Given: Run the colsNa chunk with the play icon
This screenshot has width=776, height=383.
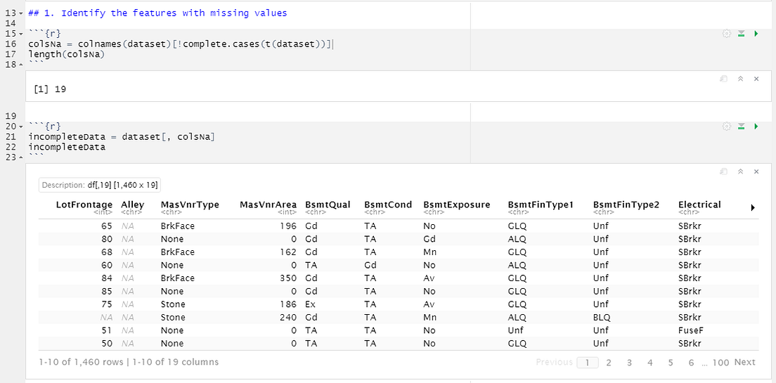Looking at the screenshot, I should [x=756, y=34].
